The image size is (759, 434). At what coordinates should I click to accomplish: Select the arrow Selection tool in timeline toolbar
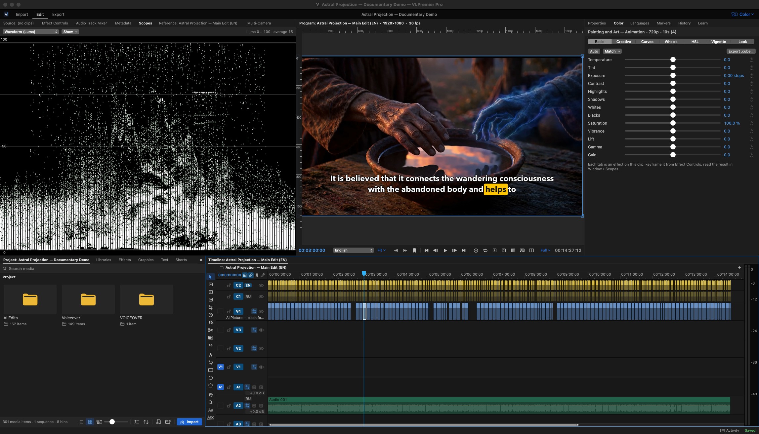coord(210,277)
